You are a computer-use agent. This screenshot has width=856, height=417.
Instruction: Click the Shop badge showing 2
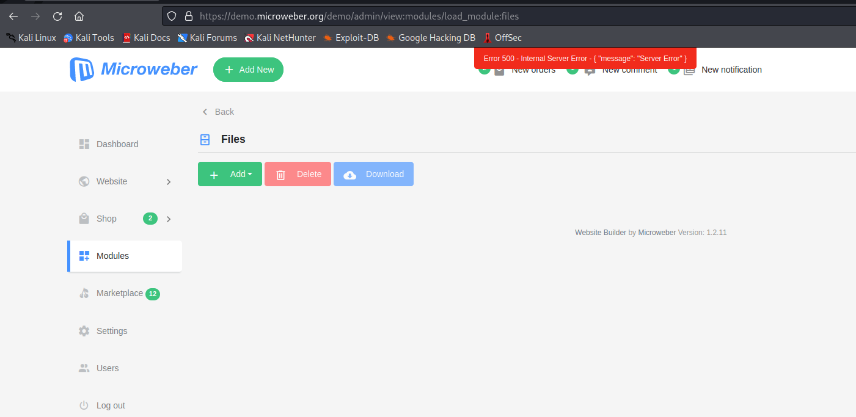tap(150, 218)
